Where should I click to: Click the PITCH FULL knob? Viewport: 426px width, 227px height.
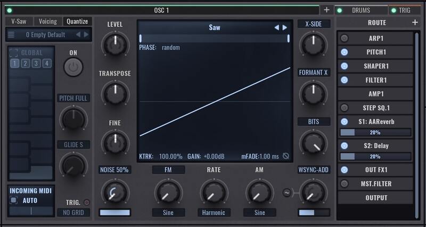73,119
